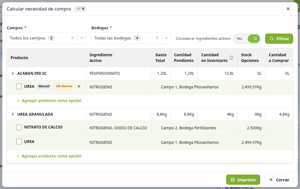Screen dimensions: 300x189
Task: Click the 4Kg inventory value
Action: (x=230, y=114)
